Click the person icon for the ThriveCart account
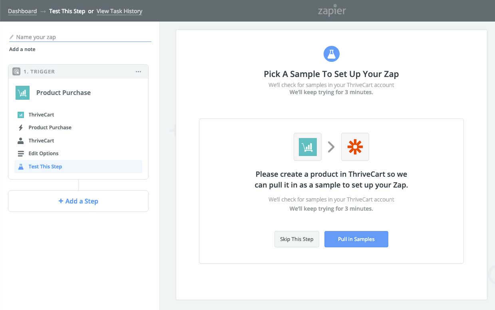 (x=21, y=141)
